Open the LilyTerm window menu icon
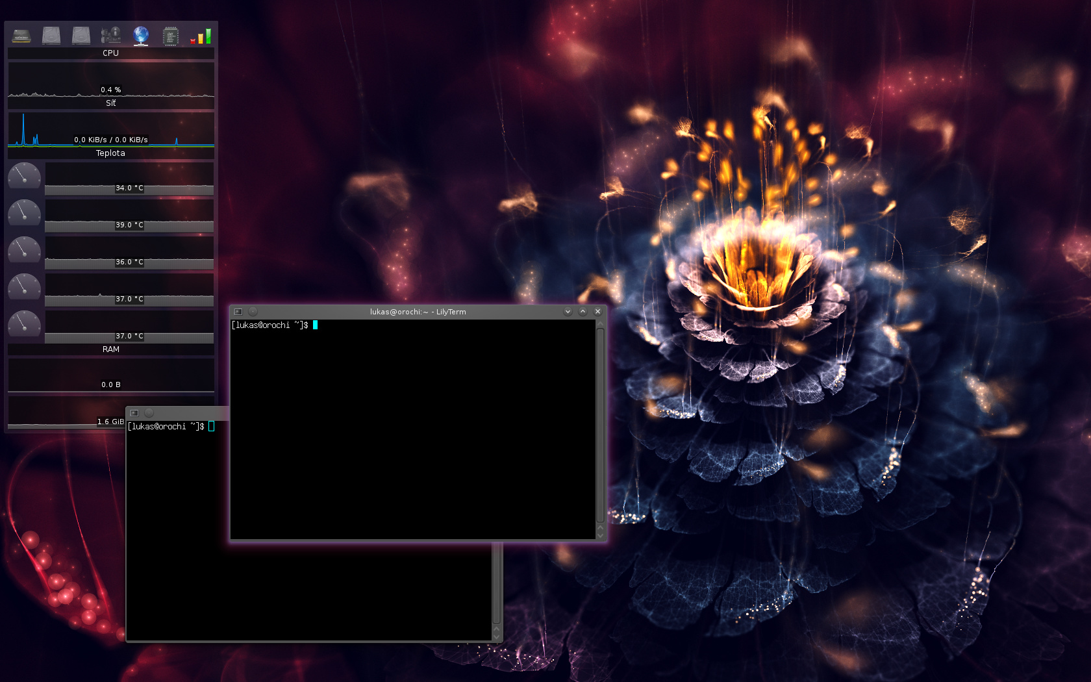Viewport: 1091px width, 682px height. [238, 312]
